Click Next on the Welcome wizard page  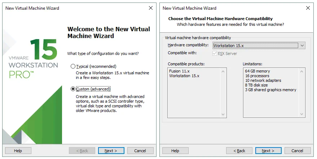tap(111, 151)
